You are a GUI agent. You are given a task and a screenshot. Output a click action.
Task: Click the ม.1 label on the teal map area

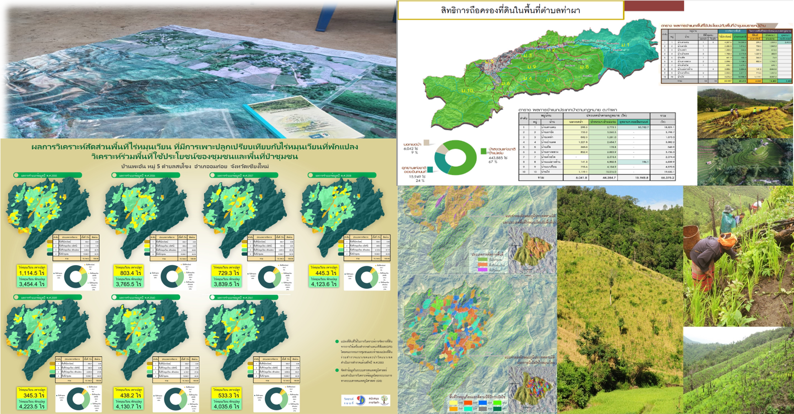point(626,45)
